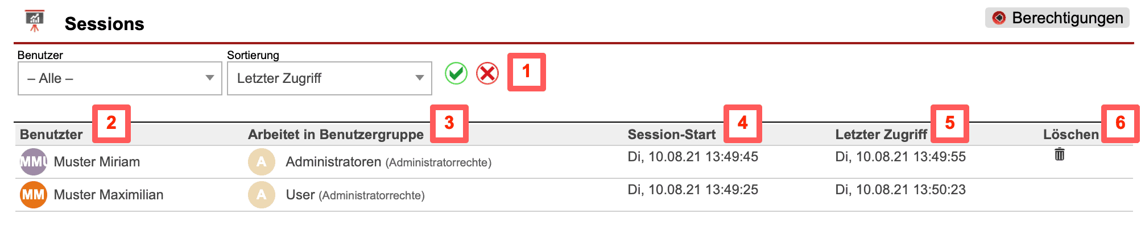Open the Benutzer filter dropdown
This screenshot has height=251, width=1141.
(119, 78)
